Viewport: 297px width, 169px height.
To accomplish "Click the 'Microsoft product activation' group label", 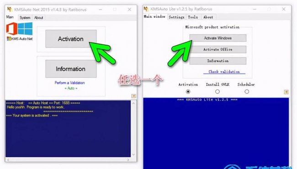I will [212, 27].
